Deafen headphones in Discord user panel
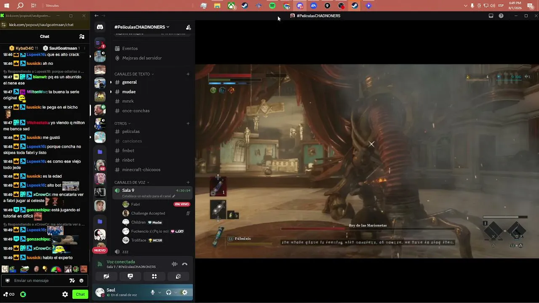539x303 pixels. pos(168,292)
